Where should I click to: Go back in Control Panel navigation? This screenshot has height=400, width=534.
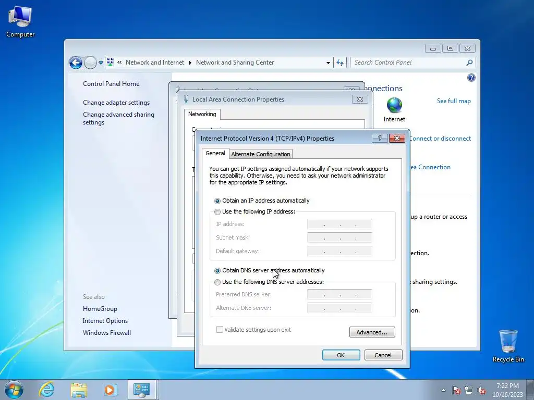(x=76, y=63)
